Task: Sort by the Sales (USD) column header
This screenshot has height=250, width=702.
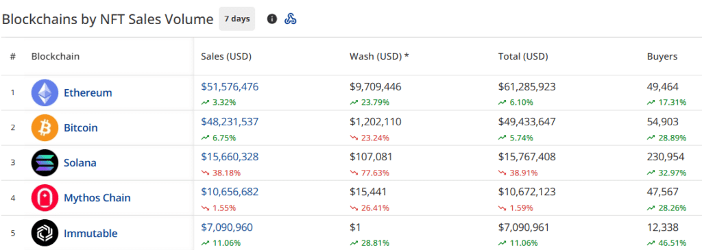Action: pos(226,57)
